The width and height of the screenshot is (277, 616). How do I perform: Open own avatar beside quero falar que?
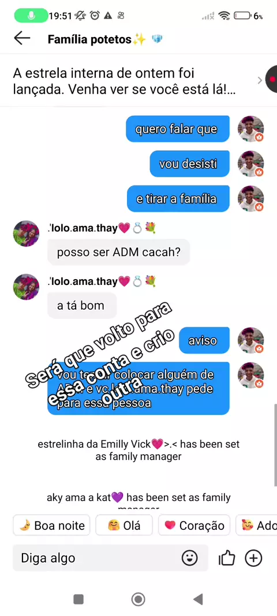point(250,128)
